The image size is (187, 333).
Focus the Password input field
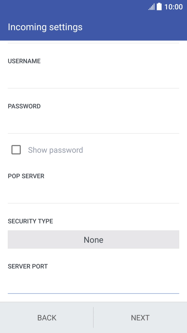pyautogui.click(x=93, y=122)
